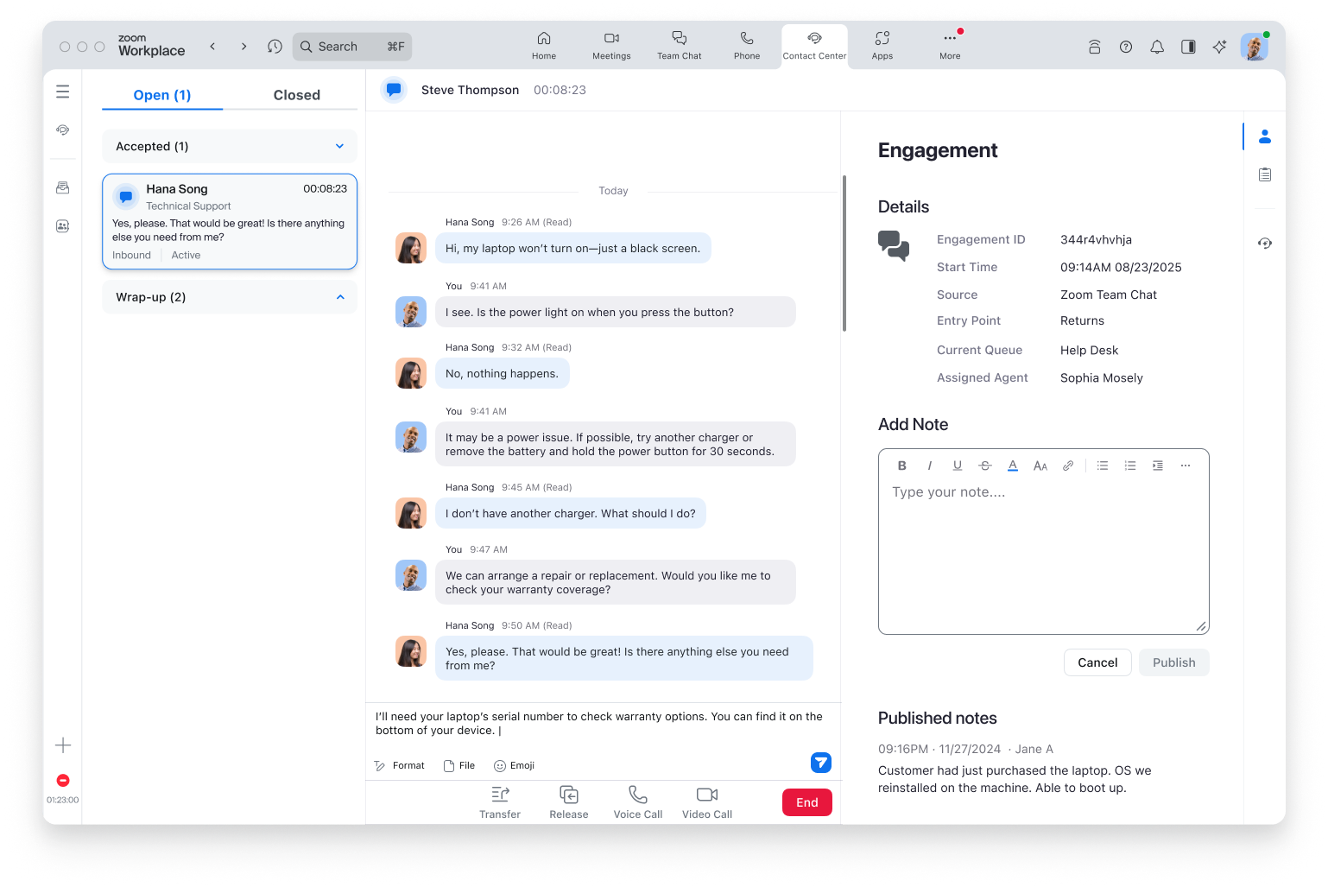1328x887 pixels.
Task: Open the inbox icon in the left sidebar
Action: pyautogui.click(x=62, y=187)
